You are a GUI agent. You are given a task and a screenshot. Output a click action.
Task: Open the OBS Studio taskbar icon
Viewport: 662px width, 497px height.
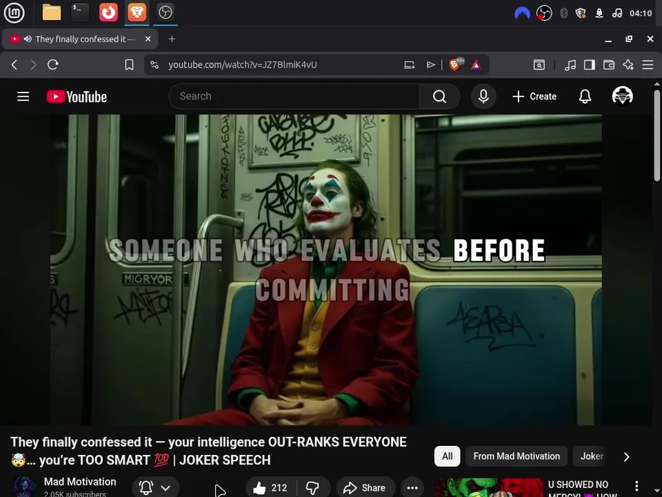point(165,12)
